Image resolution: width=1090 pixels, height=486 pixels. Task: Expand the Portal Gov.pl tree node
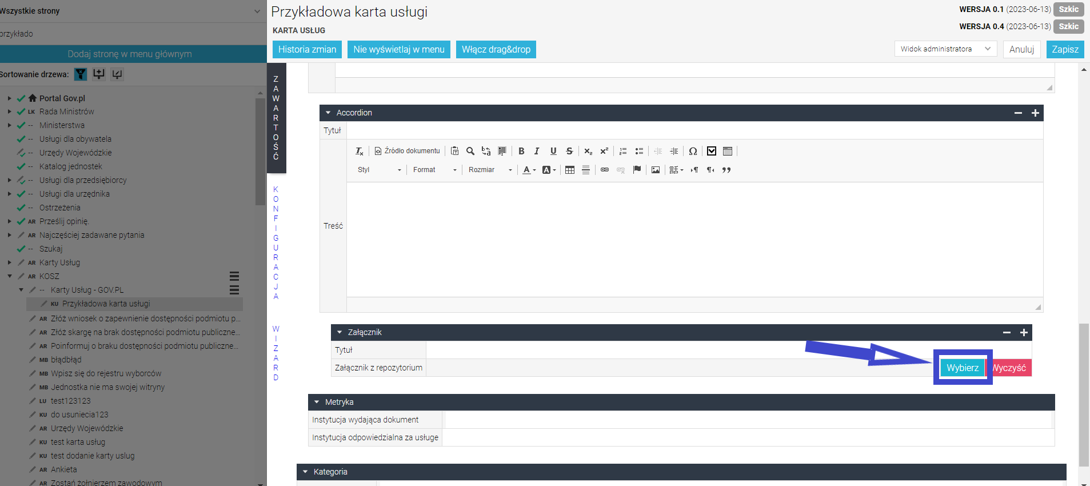pos(10,98)
